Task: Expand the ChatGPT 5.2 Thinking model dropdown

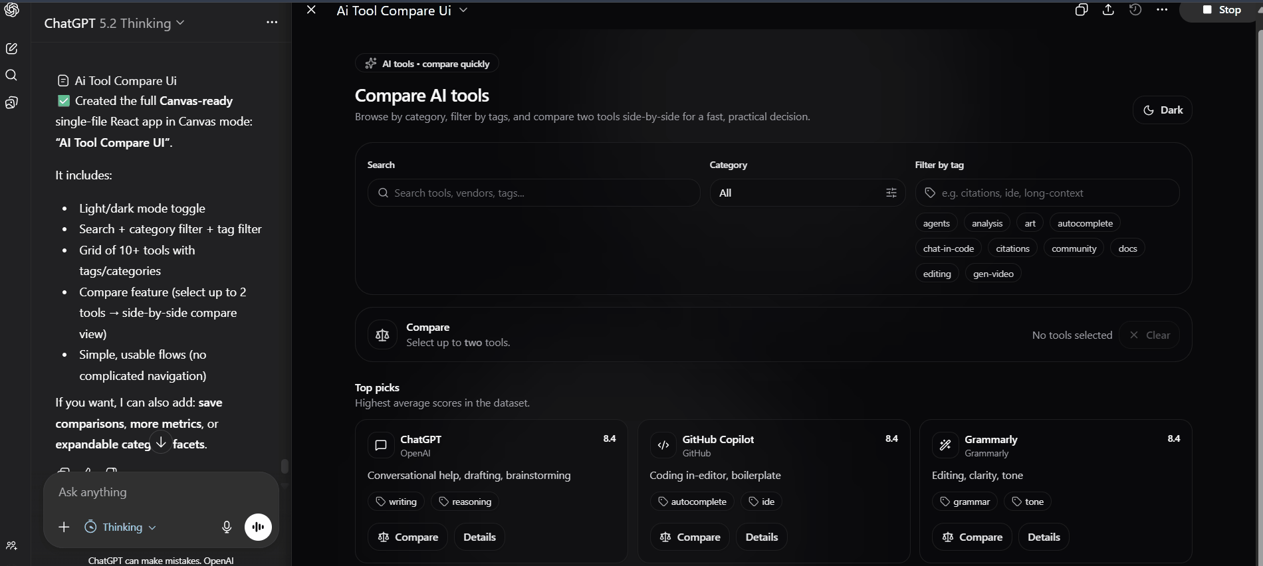Action: coord(114,23)
